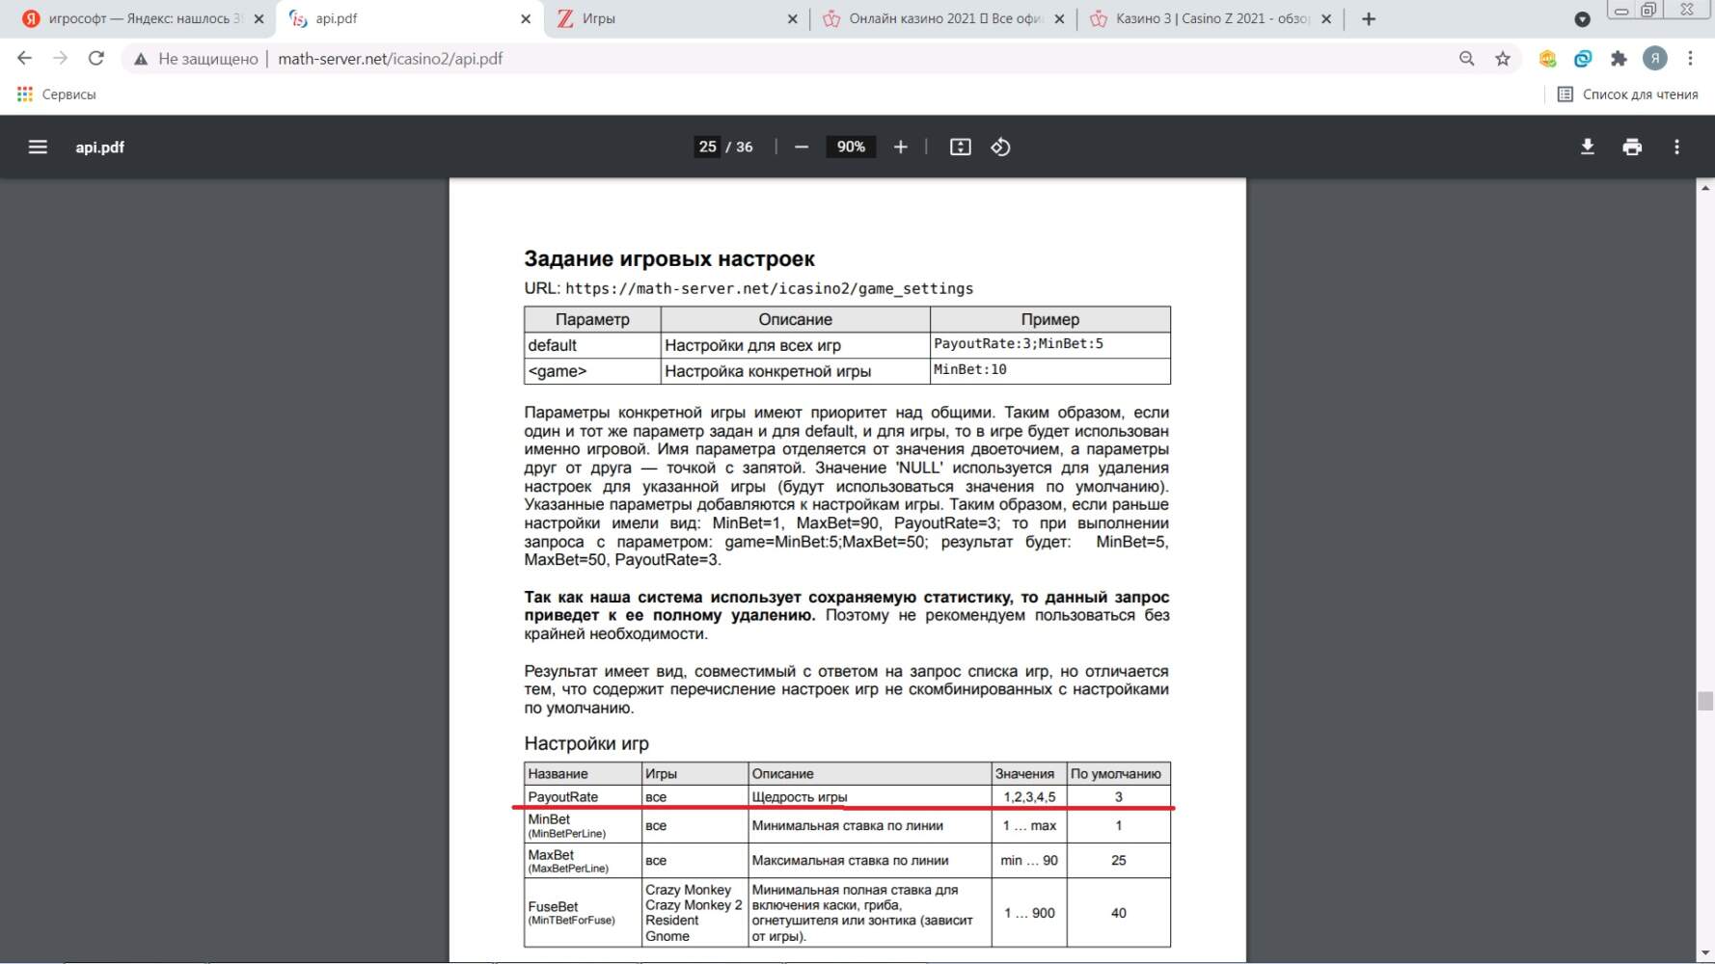Click the 90% zoom level field
Viewport: 1715px width, 964px height.
851,147
